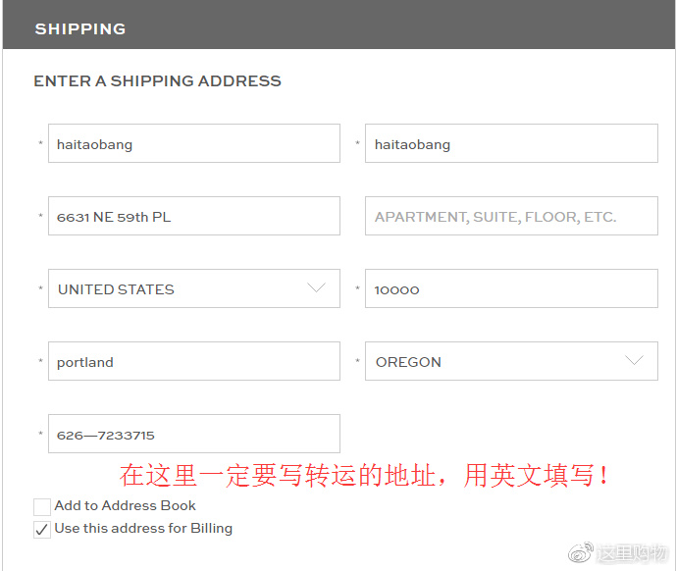Screen dimensions: 676x571
Task: Check the Add to Address Book checkbox
Action: (42, 507)
